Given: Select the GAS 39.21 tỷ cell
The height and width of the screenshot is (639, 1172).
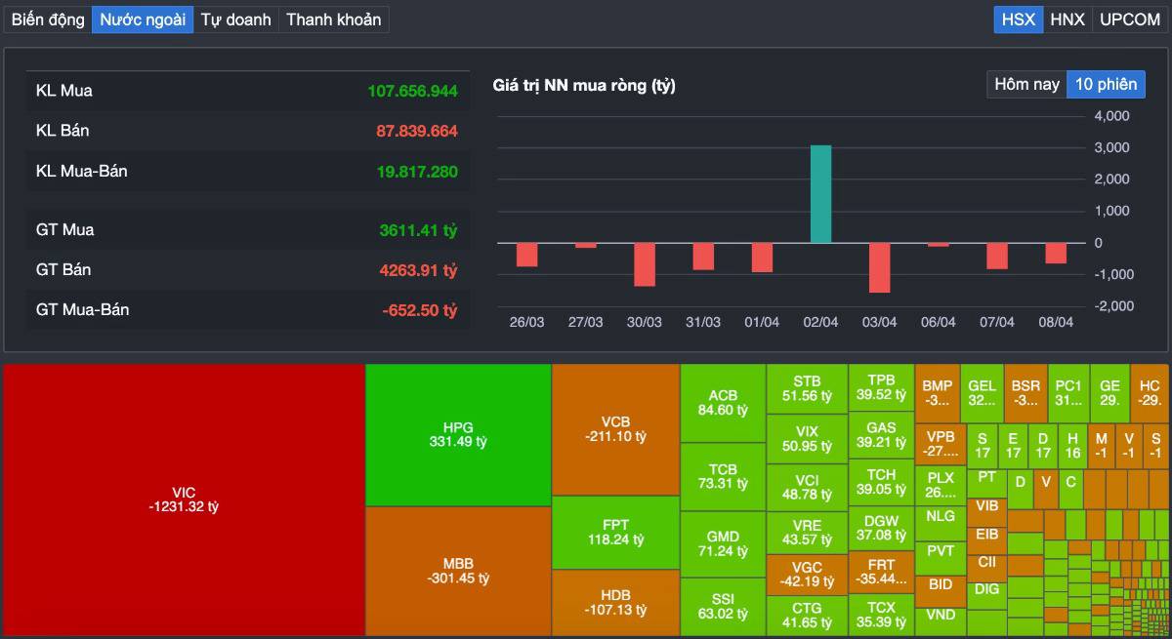Looking at the screenshot, I should click(881, 434).
